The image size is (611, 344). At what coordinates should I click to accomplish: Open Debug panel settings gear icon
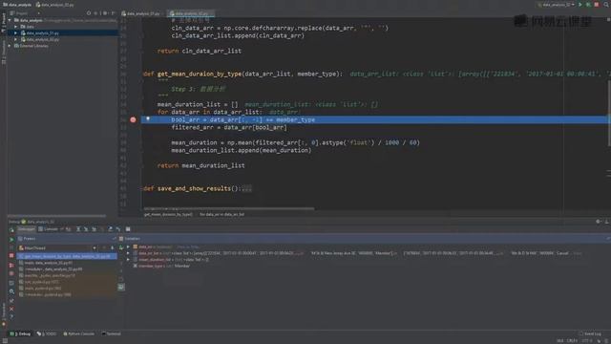click(599, 222)
